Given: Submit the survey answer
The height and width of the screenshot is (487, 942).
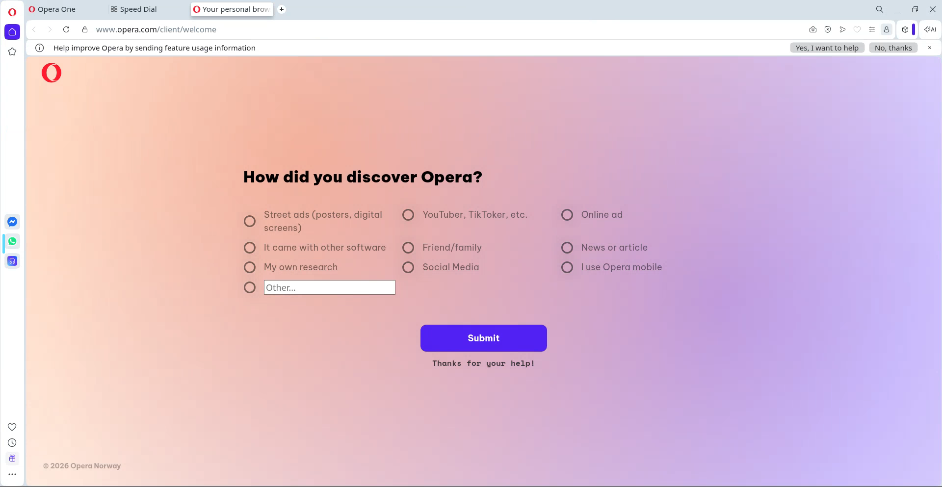Looking at the screenshot, I should [x=484, y=338].
